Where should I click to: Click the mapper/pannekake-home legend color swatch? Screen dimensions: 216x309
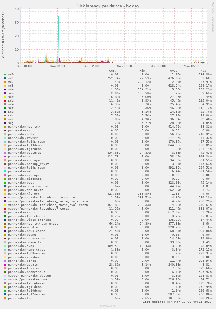click(5, 279)
